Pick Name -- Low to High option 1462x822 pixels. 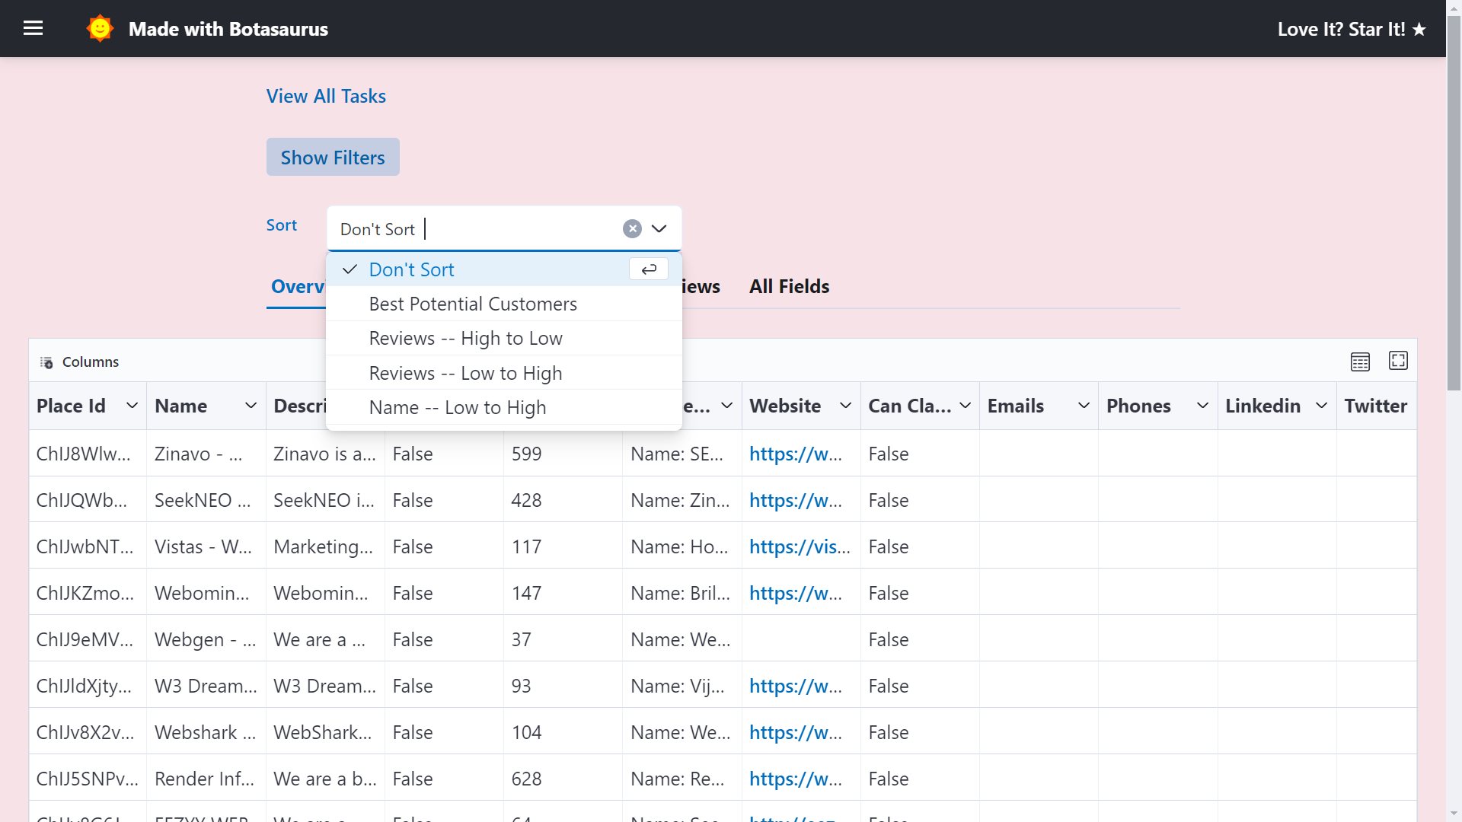tap(457, 408)
